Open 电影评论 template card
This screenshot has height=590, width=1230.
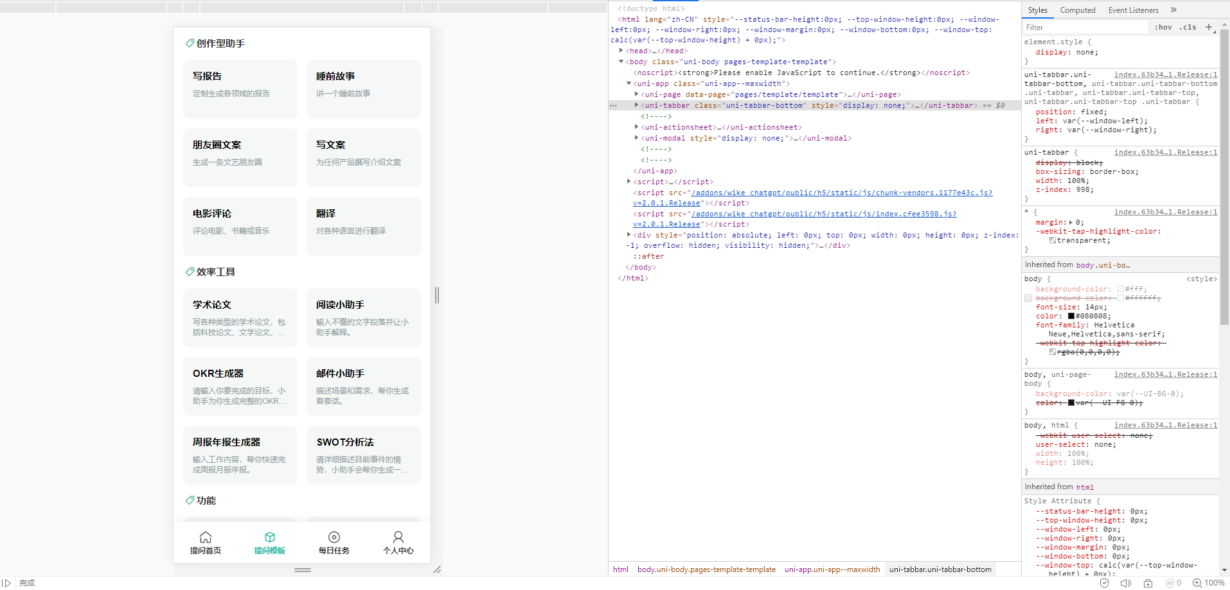[x=240, y=227]
